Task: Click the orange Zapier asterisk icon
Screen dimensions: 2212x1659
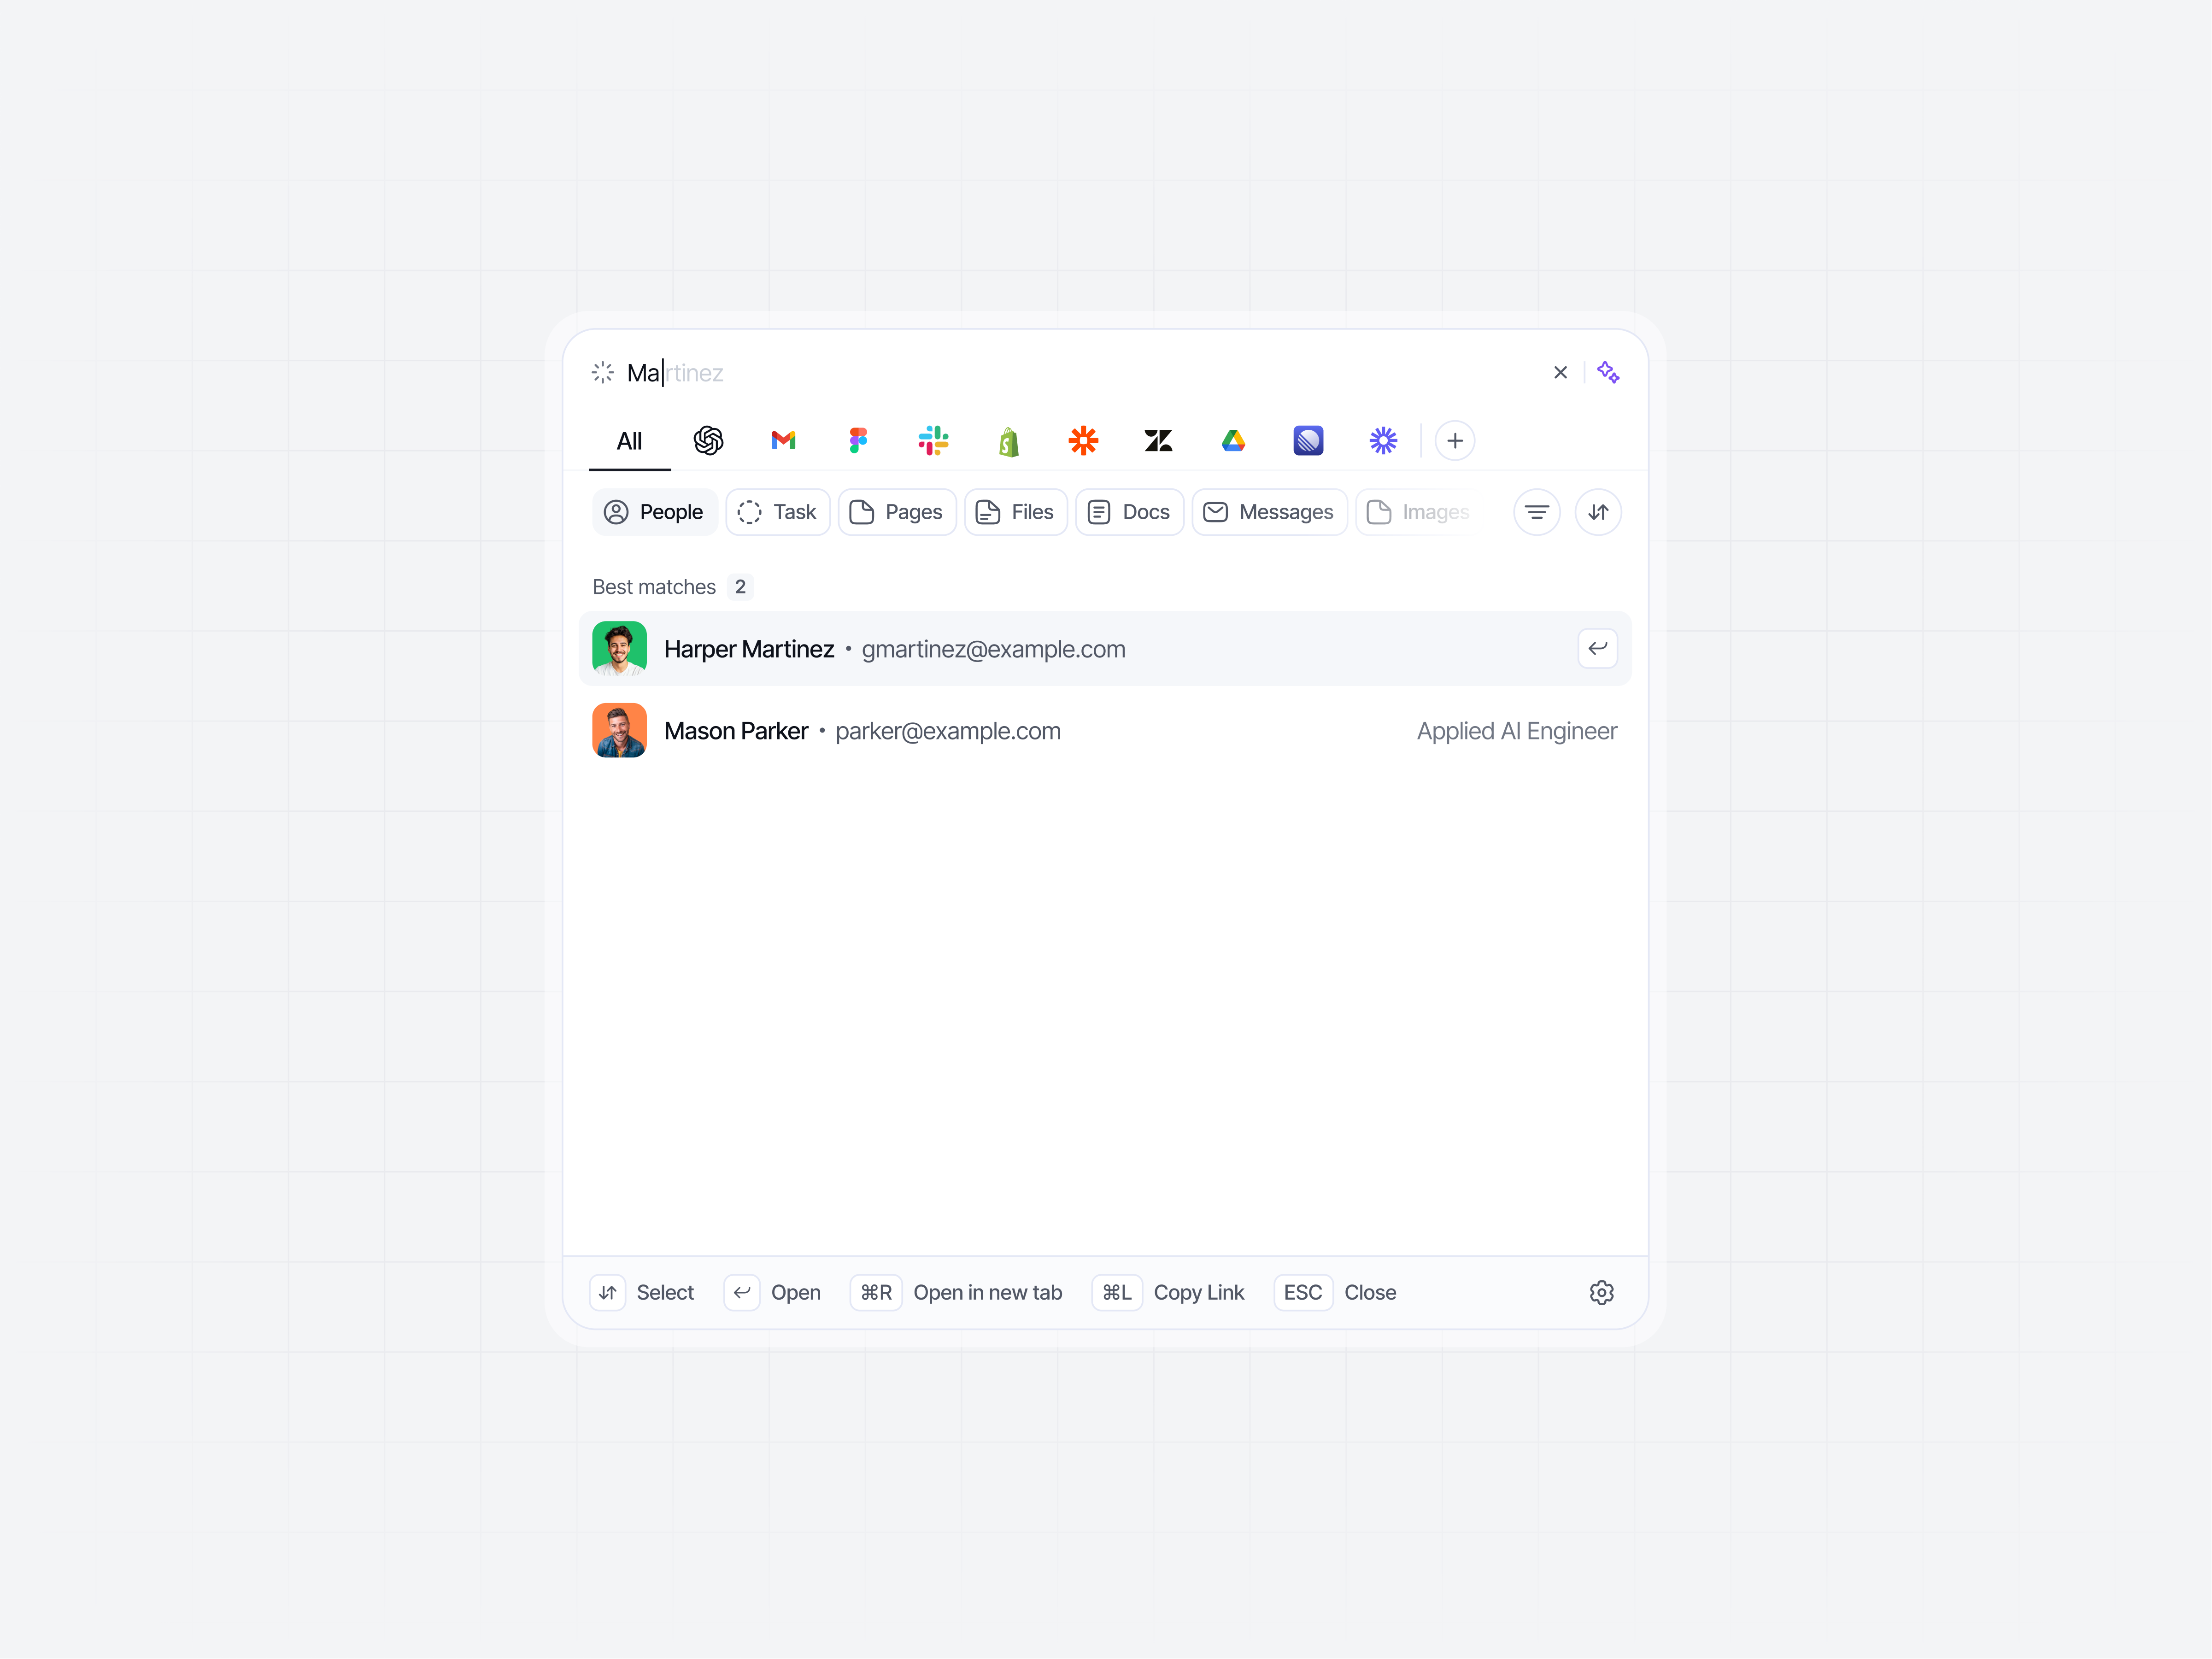Action: coord(1083,441)
